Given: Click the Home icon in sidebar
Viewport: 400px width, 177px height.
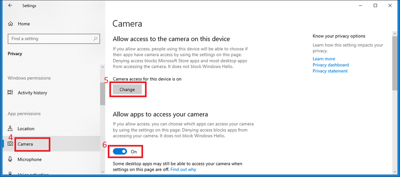Looking at the screenshot, I should pyautogui.click(x=10, y=24).
